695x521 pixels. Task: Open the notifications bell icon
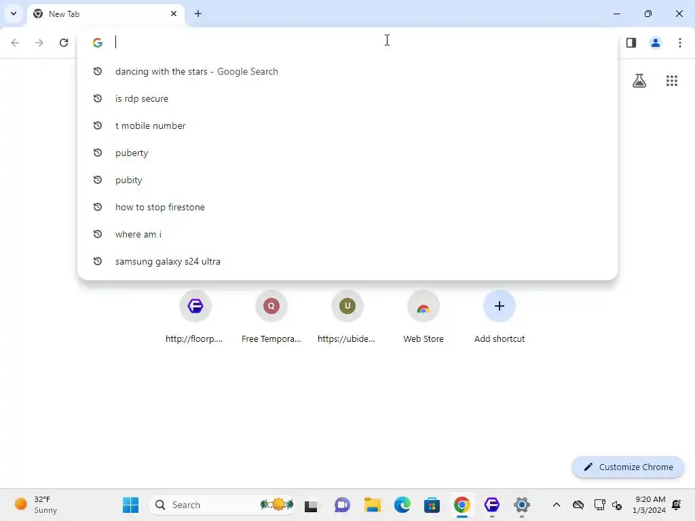(677, 505)
